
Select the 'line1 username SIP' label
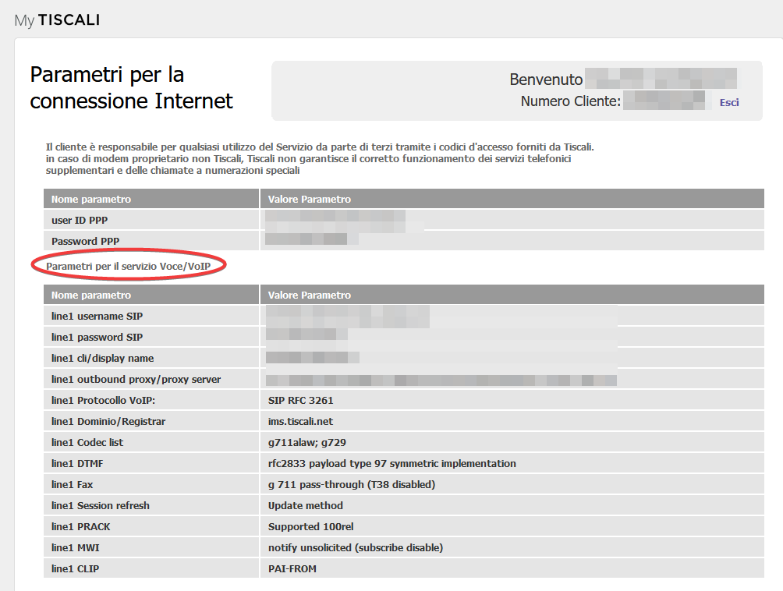pyautogui.click(x=97, y=316)
